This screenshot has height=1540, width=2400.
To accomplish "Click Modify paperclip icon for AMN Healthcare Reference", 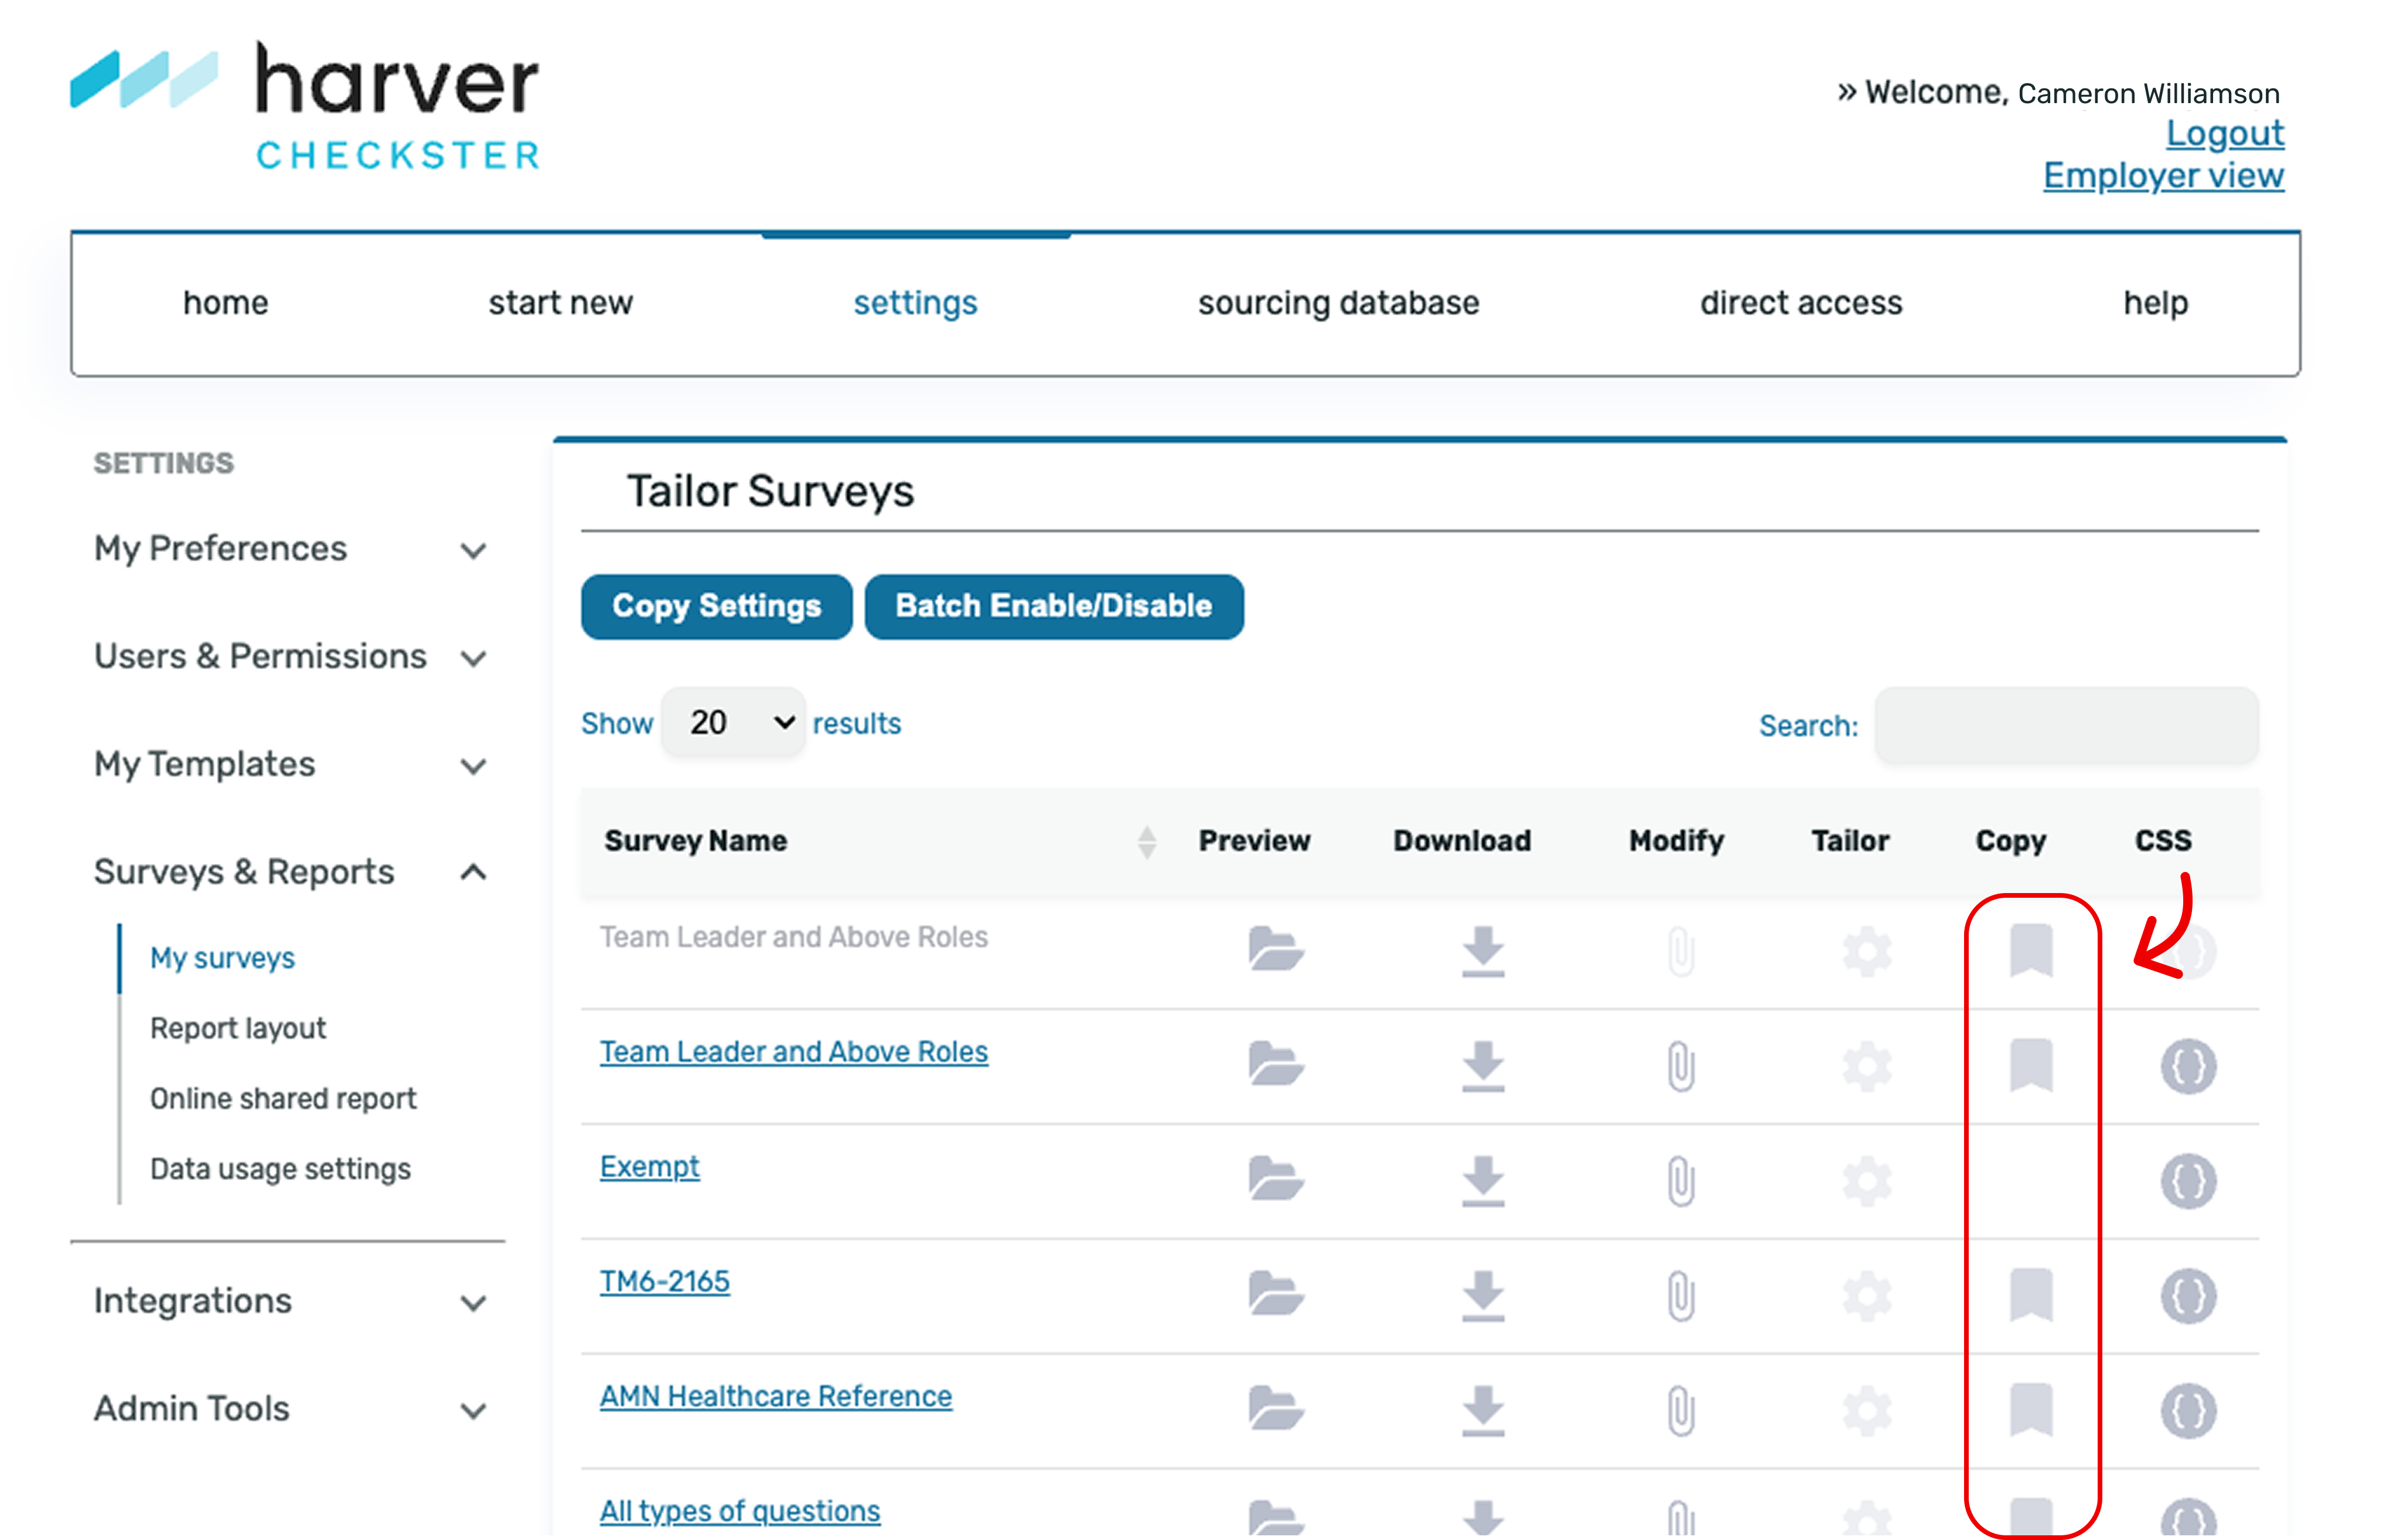I will (1680, 1410).
